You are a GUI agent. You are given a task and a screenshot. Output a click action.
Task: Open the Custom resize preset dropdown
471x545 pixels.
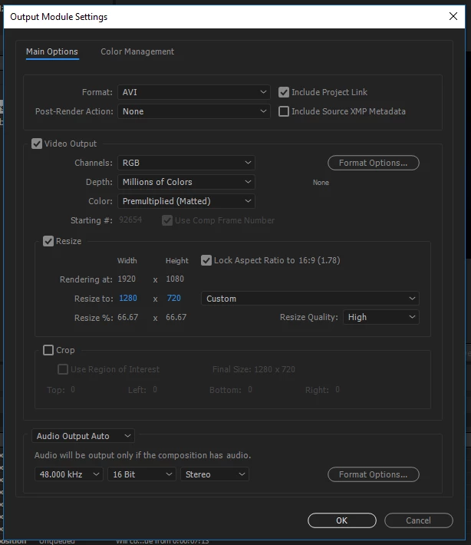[x=310, y=299]
